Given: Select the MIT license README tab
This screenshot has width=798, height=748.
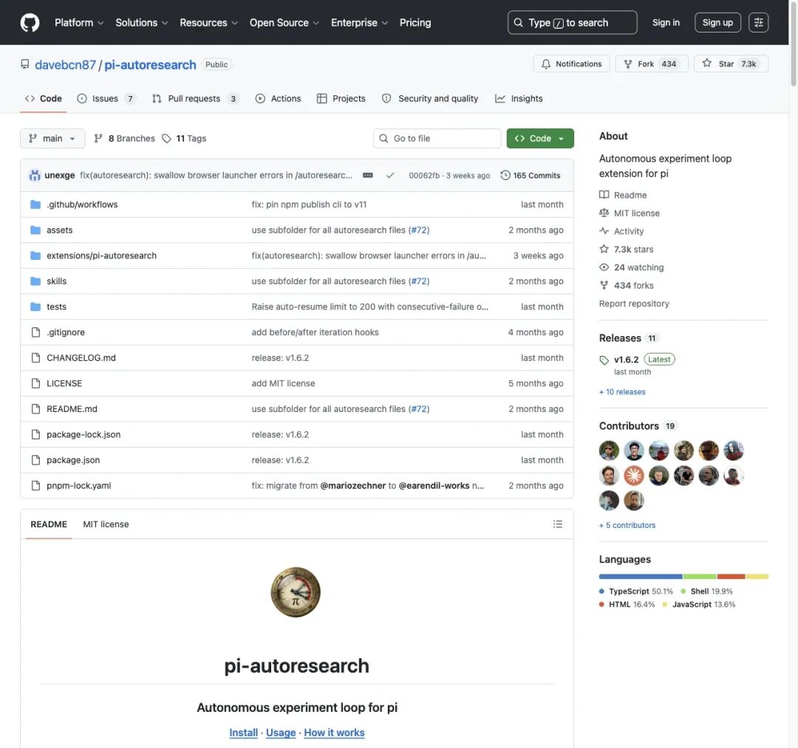Looking at the screenshot, I should point(106,524).
